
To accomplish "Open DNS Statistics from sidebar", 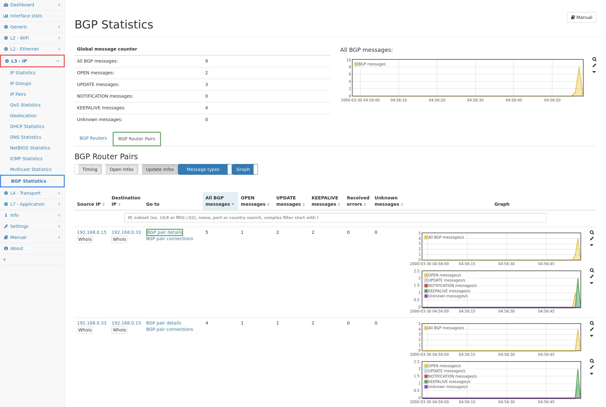I will [26, 137].
